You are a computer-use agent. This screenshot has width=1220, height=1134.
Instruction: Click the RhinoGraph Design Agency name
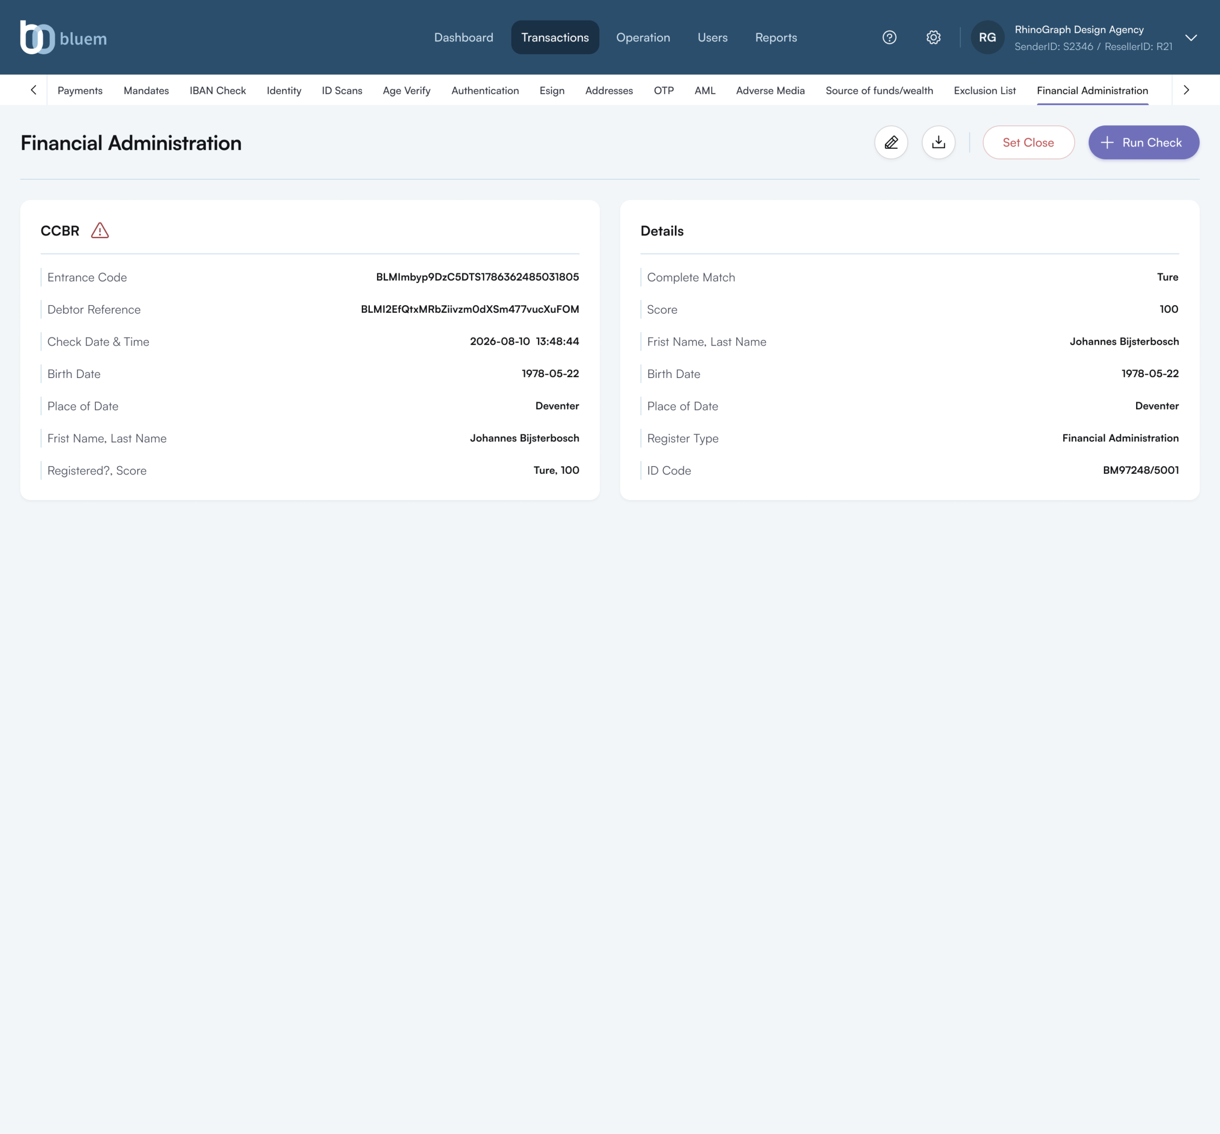[1078, 30]
